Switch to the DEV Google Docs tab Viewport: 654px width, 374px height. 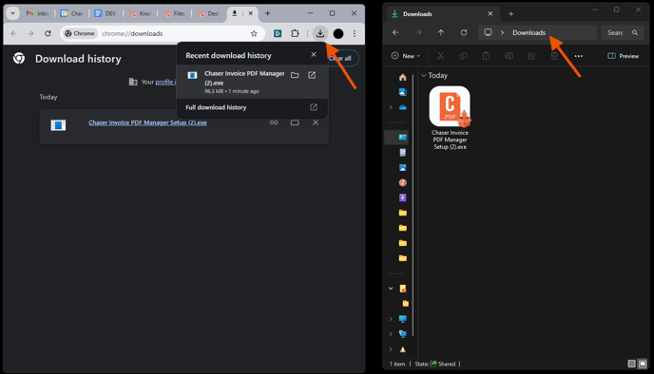[106, 13]
